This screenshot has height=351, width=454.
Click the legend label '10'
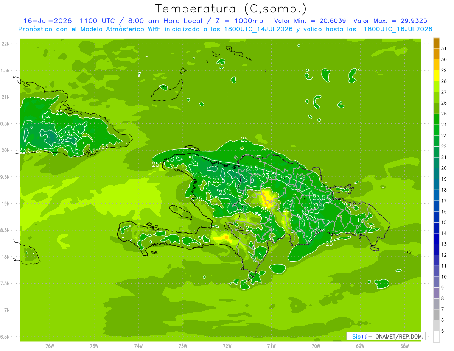pos(444,277)
